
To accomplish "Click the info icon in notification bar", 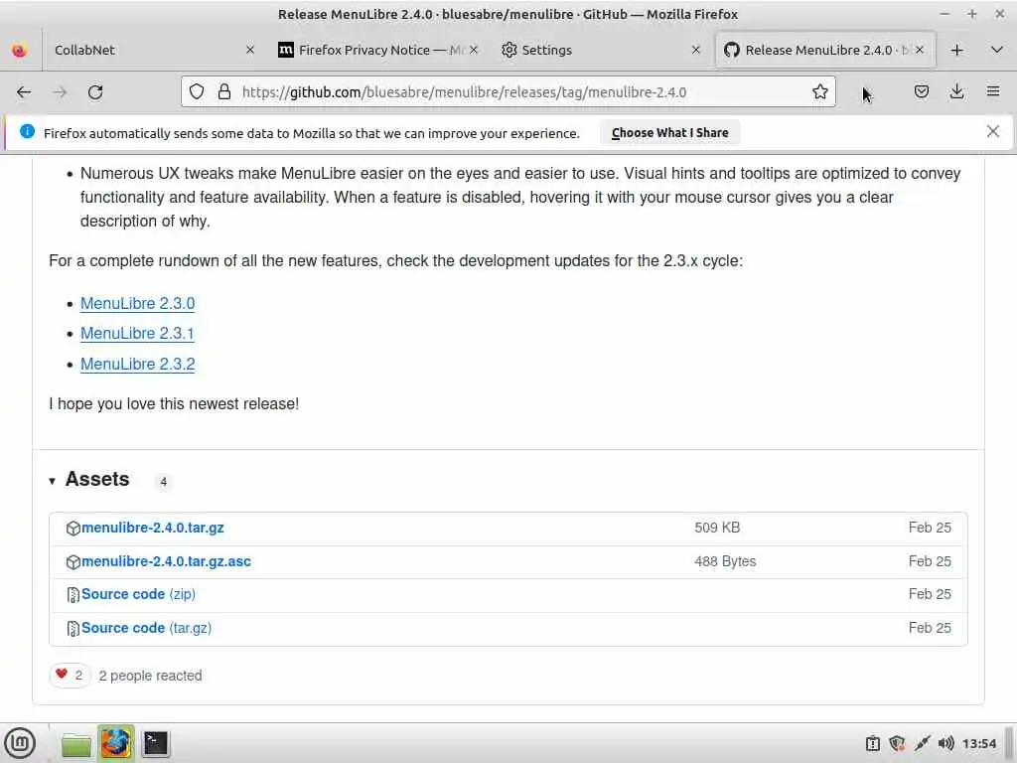I will pos(27,132).
